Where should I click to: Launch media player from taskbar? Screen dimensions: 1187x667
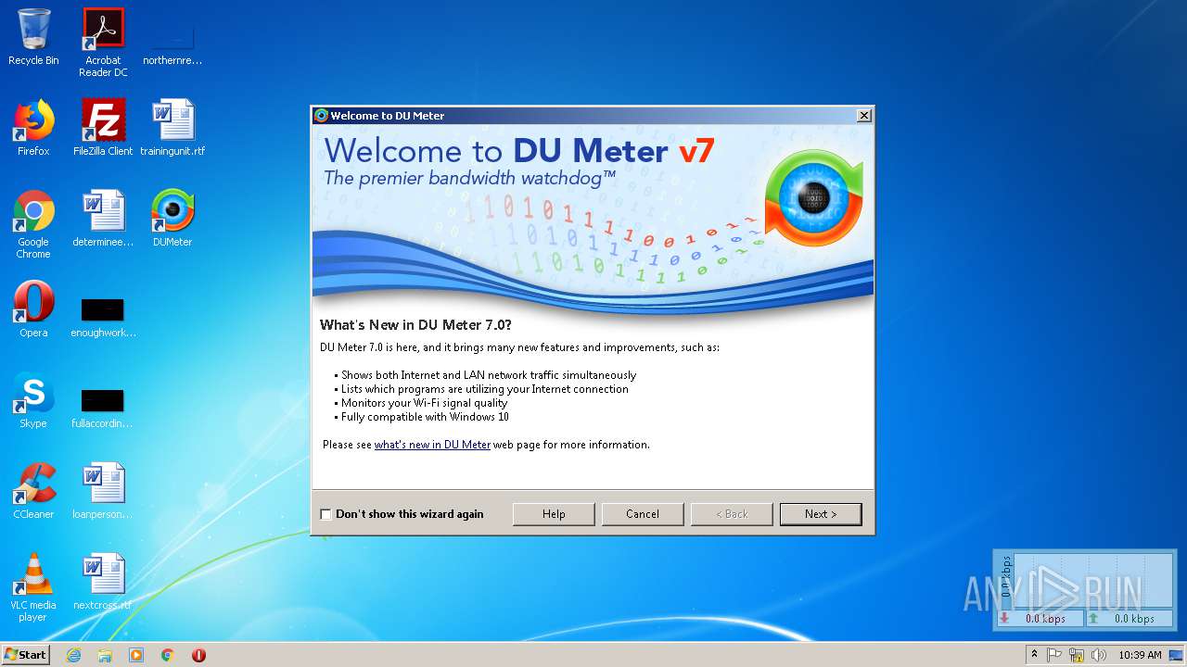click(136, 655)
